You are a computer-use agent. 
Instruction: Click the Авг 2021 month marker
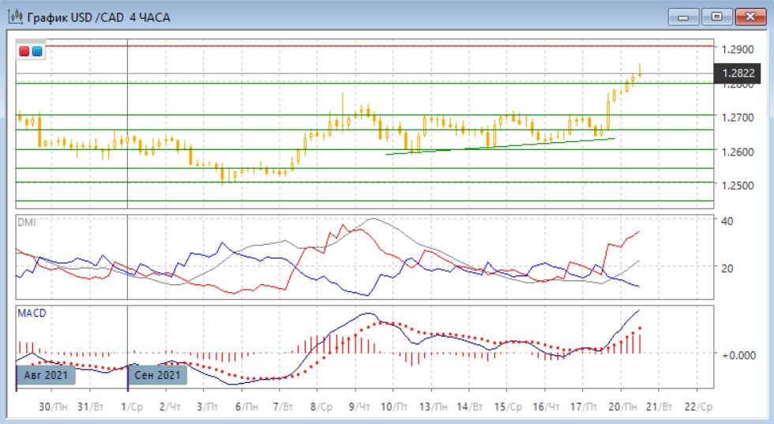[46, 373]
